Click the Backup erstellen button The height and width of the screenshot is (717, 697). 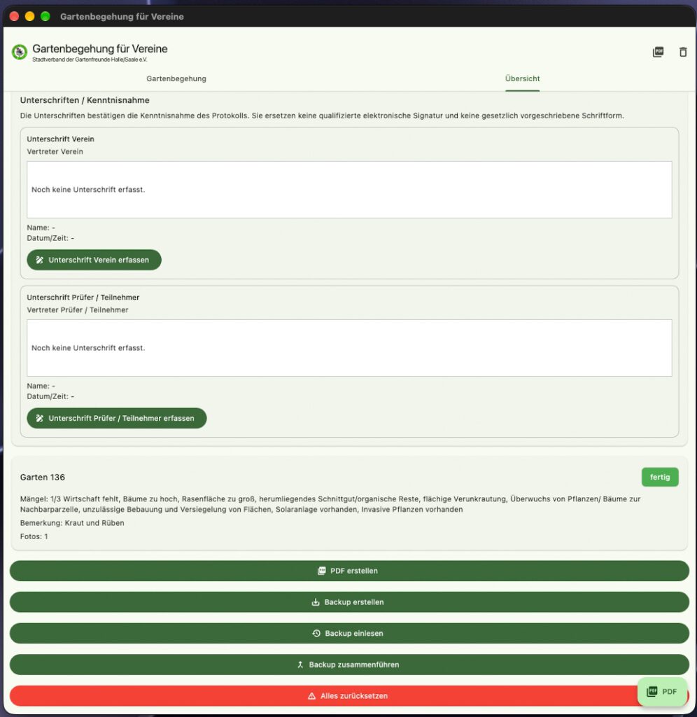click(x=349, y=601)
